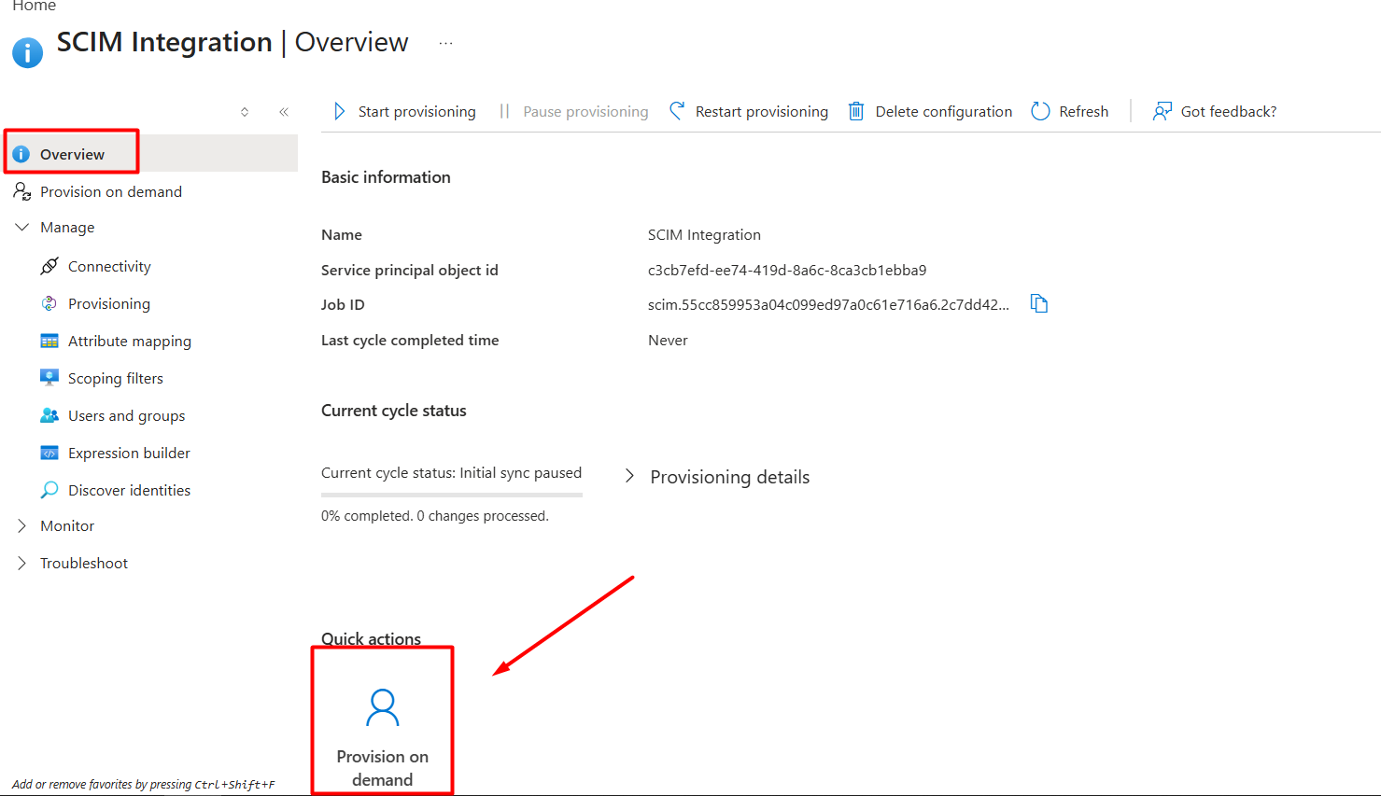Collapse the sidebar with double chevron
The image size is (1381, 796).
tap(284, 112)
